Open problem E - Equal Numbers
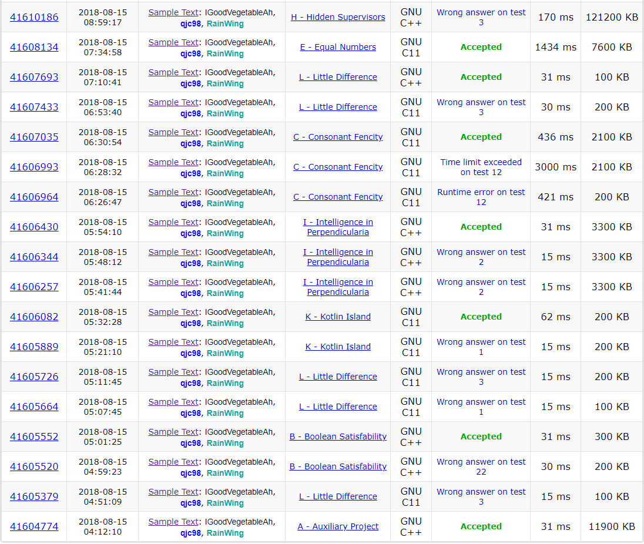The width and height of the screenshot is (644, 544). (x=338, y=47)
